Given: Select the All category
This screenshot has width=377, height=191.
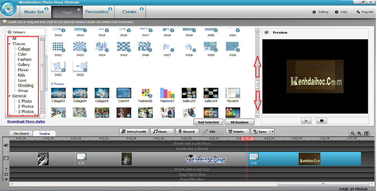Looking at the screenshot, I should coord(14,38).
